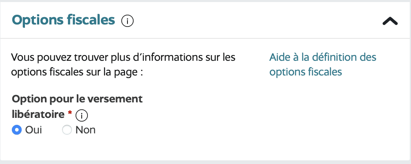Image resolution: width=411 pixels, height=164 pixels.
Task: Select the Oui radio button
Action: pos(16,130)
